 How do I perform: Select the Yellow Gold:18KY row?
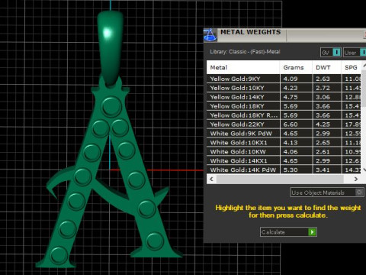click(284, 106)
